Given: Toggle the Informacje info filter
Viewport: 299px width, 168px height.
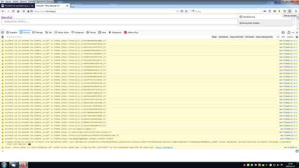Looking at the screenshot, I should point(249,37).
